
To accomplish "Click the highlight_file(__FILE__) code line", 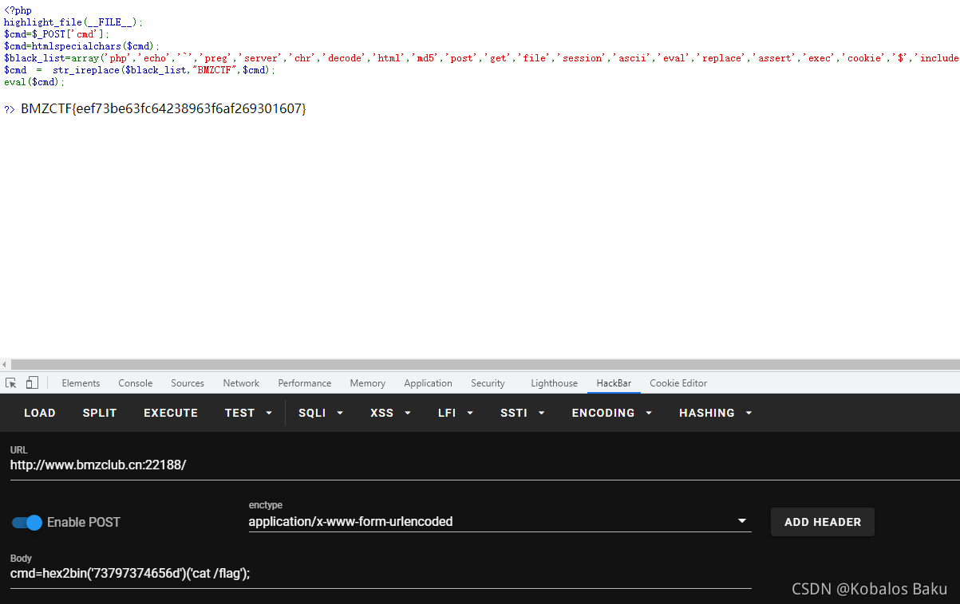I will [x=73, y=22].
